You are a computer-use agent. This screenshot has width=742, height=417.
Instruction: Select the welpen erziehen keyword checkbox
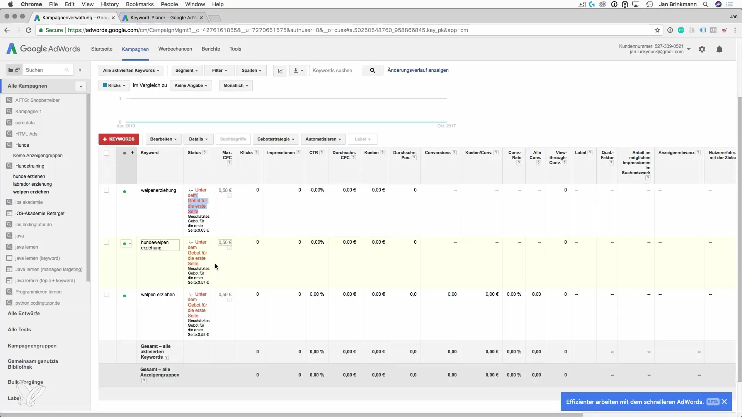pyautogui.click(x=107, y=294)
